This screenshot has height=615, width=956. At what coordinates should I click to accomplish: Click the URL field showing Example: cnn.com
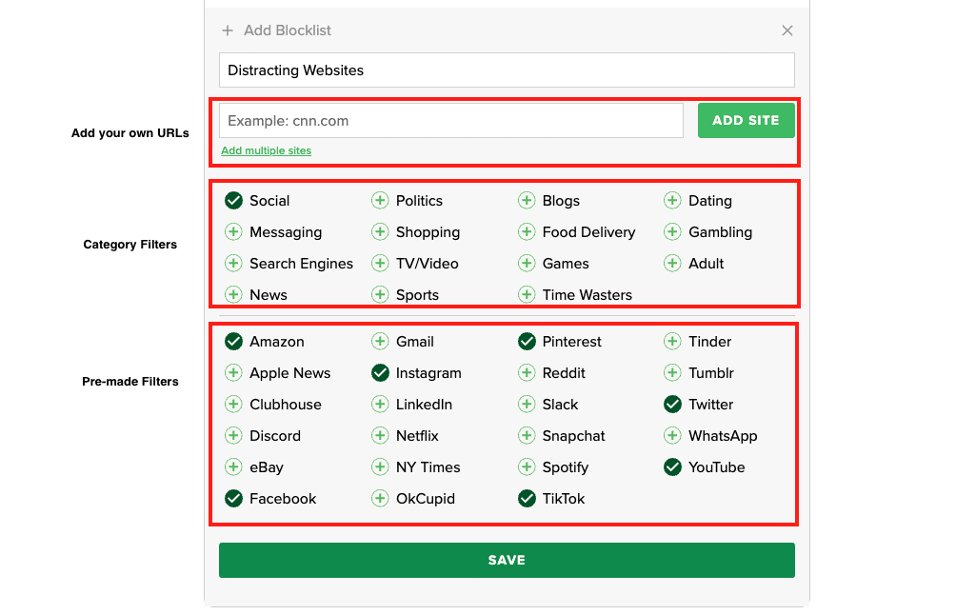(x=451, y=121)
